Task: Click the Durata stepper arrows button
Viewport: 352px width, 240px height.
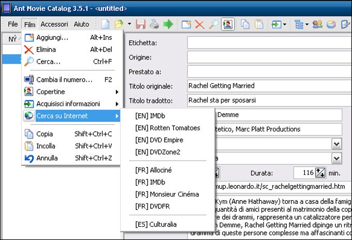Action: tap(320, 173)
